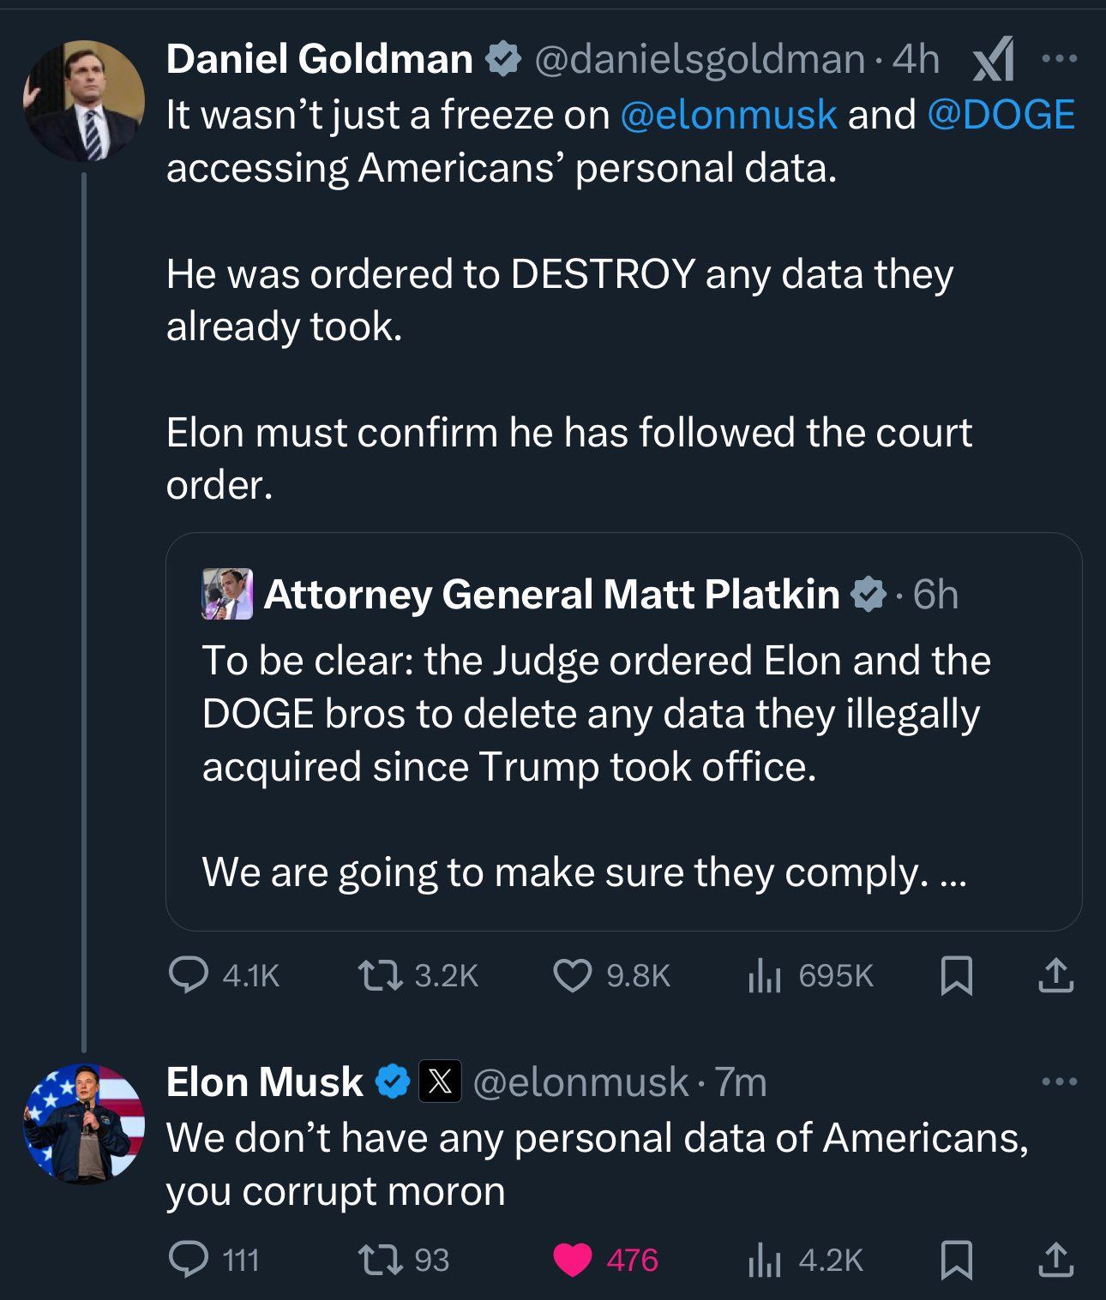
Task: Open the @elonmusk mention link
Action: 728,115
